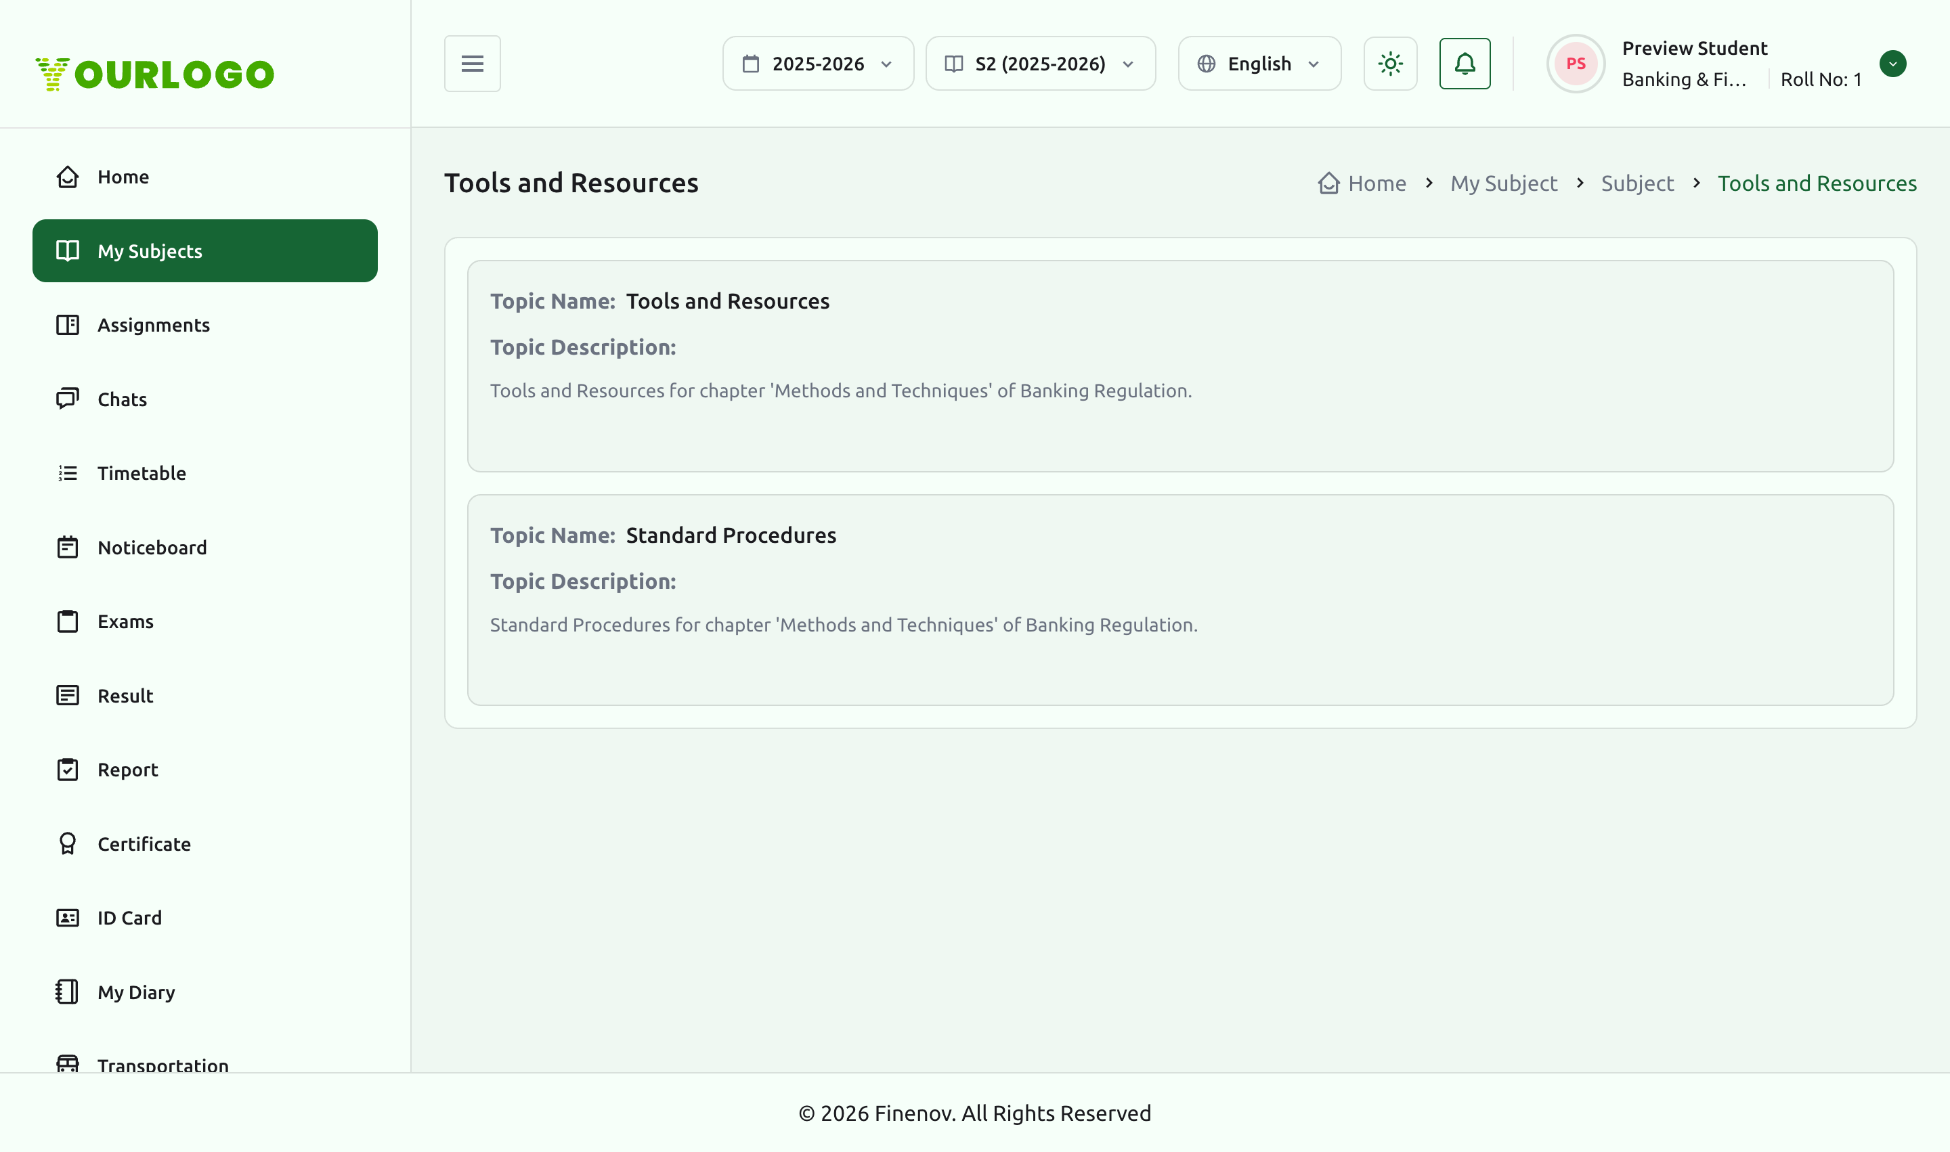Click the My Diary notebook icon
Screen dimensions: 1950x1152
click(68, 992)
